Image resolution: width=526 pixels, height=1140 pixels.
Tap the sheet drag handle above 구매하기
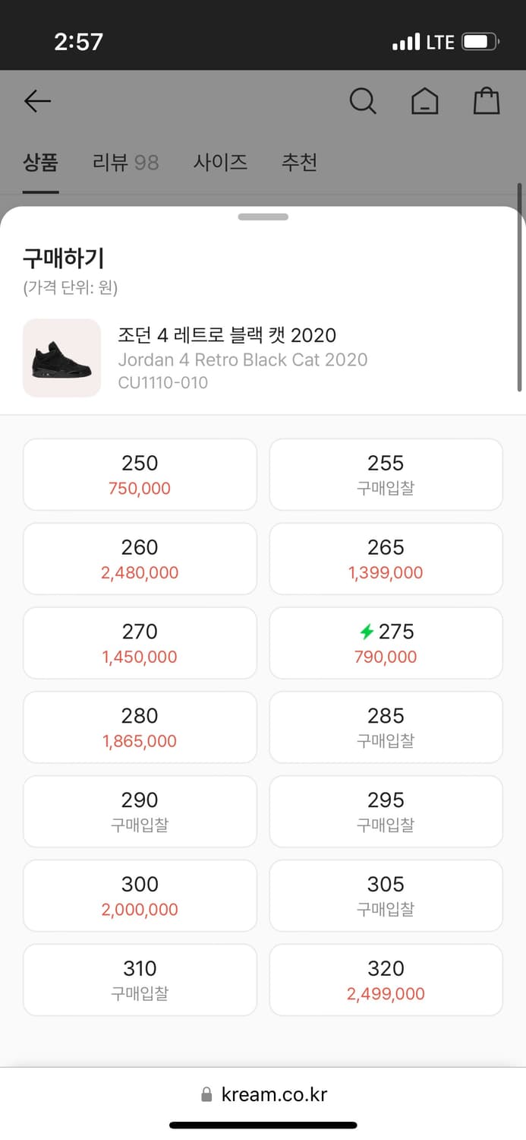263,216
